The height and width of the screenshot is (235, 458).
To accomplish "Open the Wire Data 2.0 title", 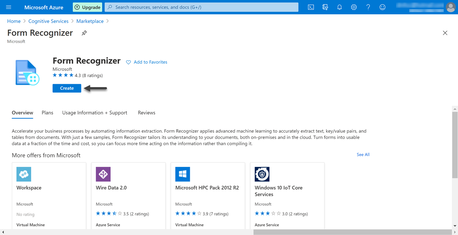I will tap(111, 188).
